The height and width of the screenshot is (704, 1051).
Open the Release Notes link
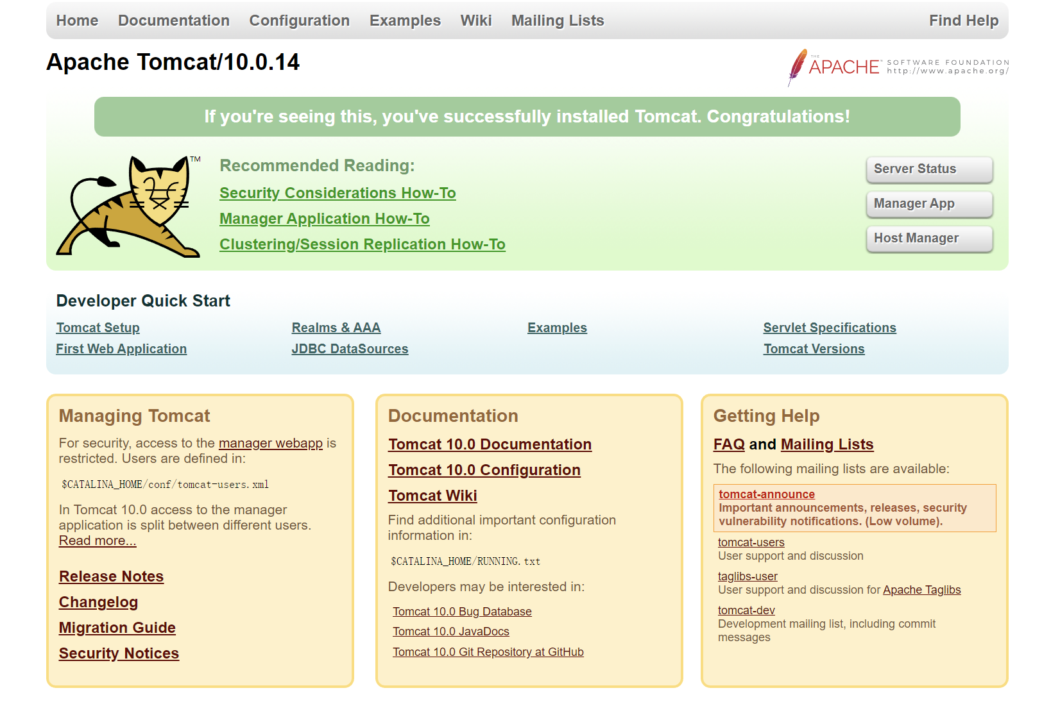tap(111, 576)
